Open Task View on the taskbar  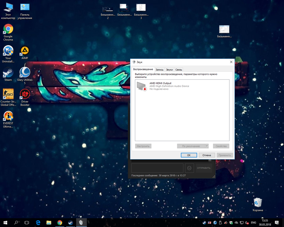click(27, 222)
